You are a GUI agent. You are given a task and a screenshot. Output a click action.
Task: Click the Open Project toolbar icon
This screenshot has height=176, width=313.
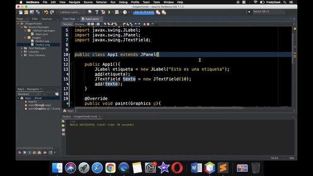pos(32,12)
